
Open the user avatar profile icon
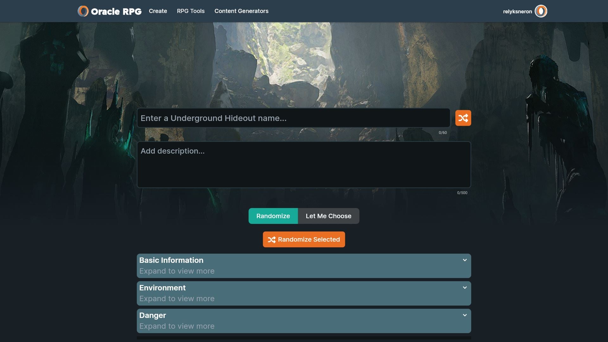click(541, 11)
